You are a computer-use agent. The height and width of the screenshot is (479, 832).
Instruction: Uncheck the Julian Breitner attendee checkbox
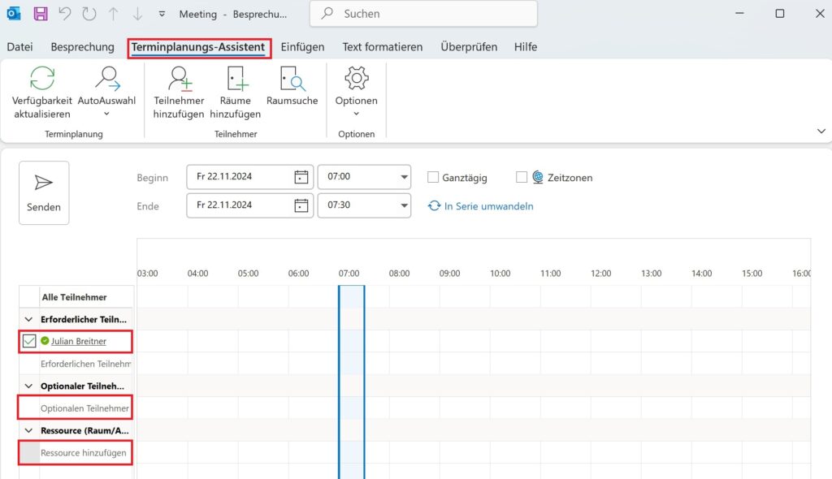click(x=29, y=341)
